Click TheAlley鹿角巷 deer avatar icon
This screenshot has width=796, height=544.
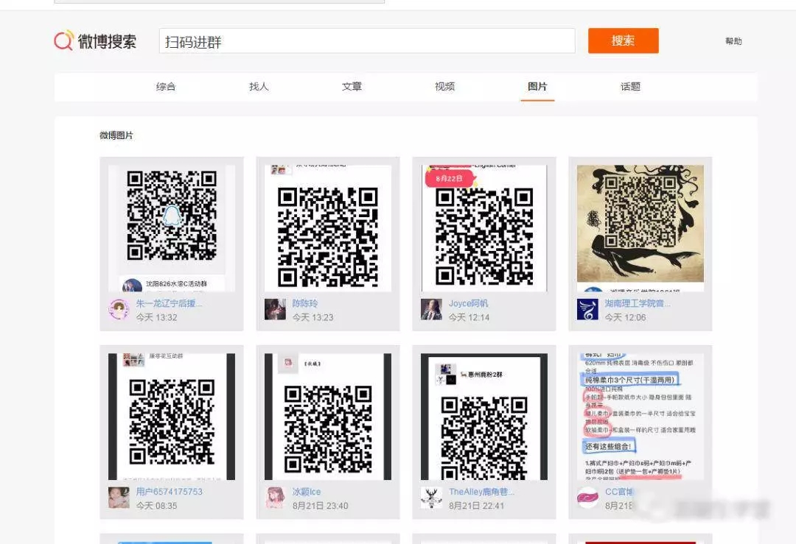coord(431,498)
